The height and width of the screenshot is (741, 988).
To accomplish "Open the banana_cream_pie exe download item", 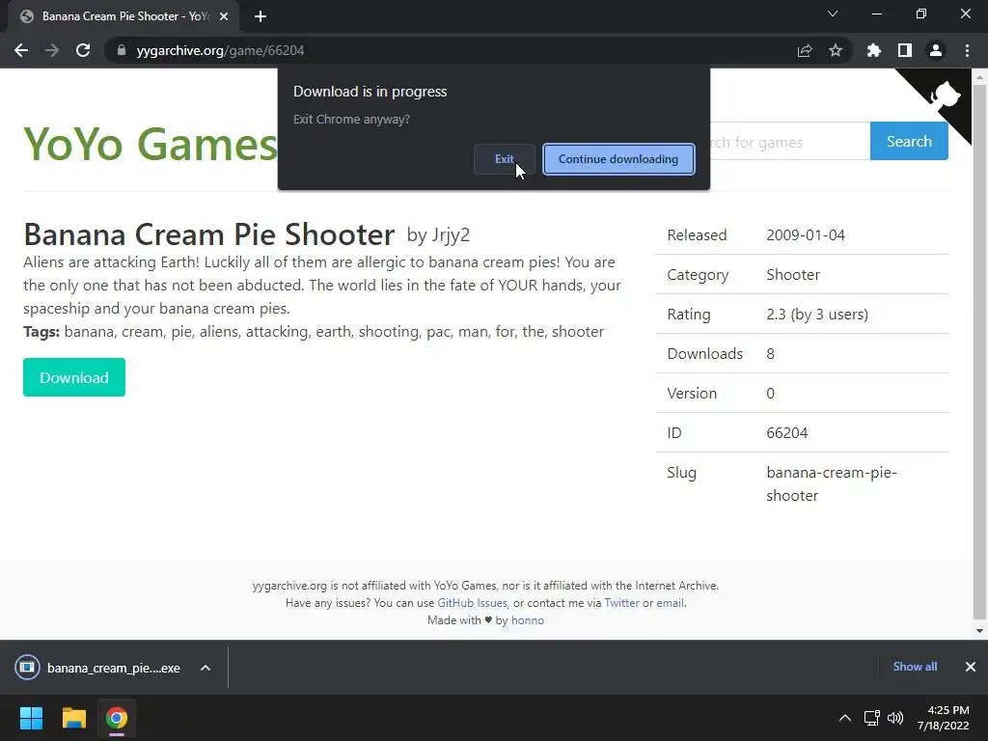I will click(x=100, y=668).
